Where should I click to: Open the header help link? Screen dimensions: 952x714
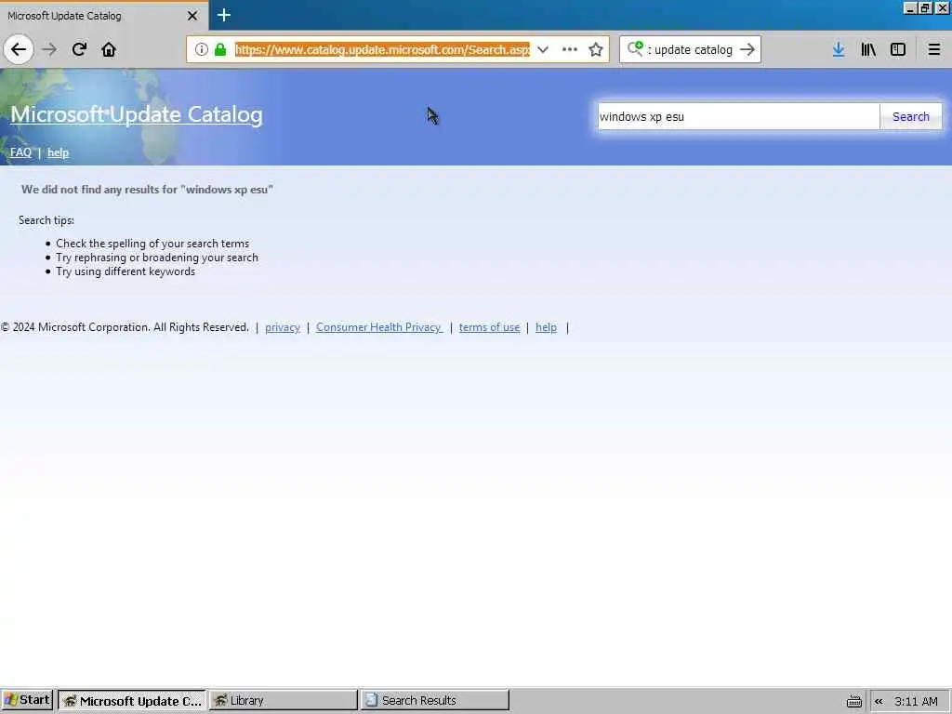(x=59, y=152)
